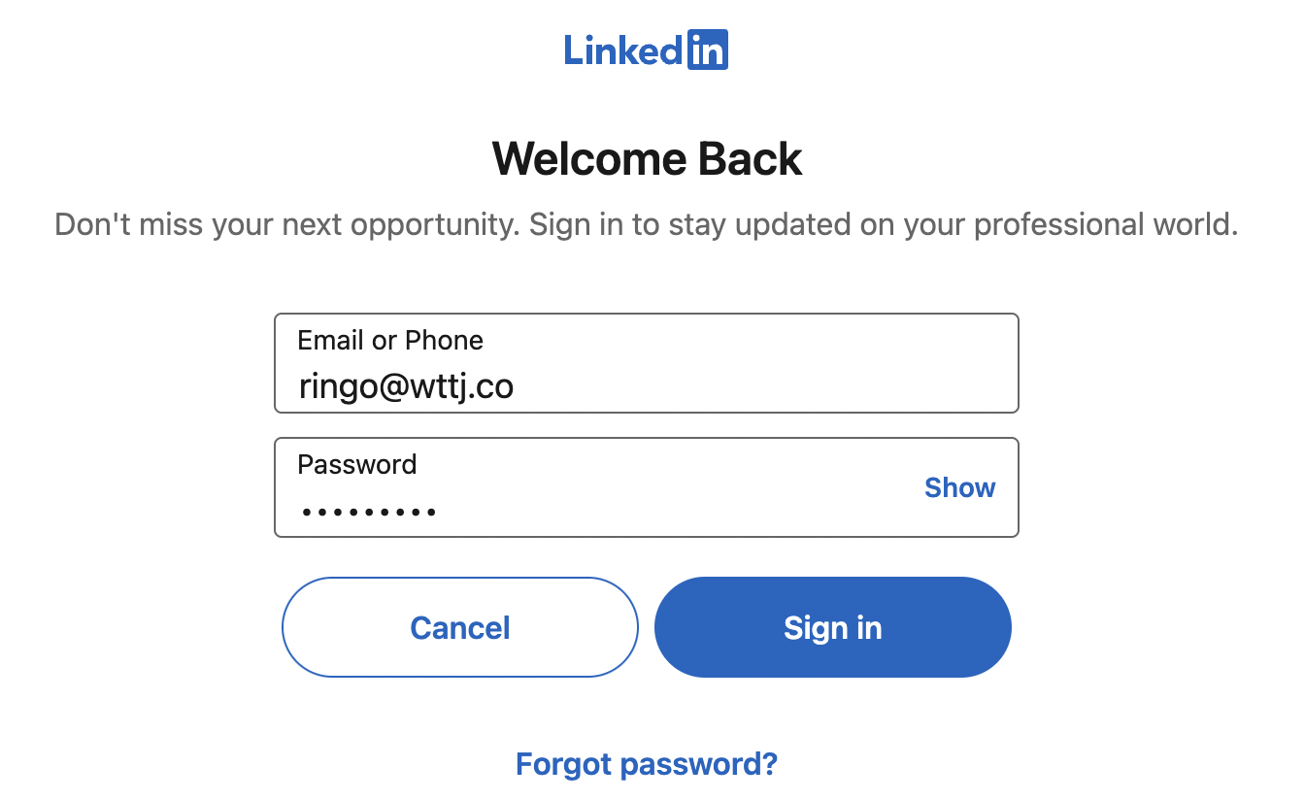Click empty space between password dots and Show
This screenshot has width=1305, height=800.
pos(680,509)
